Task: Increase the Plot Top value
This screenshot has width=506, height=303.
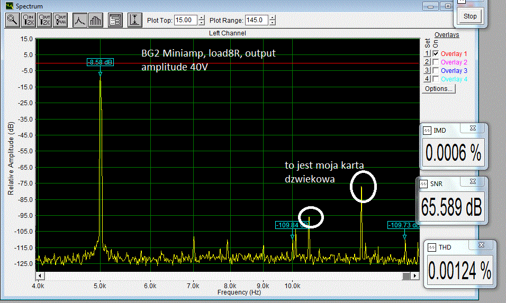Action: coord(202,18)
